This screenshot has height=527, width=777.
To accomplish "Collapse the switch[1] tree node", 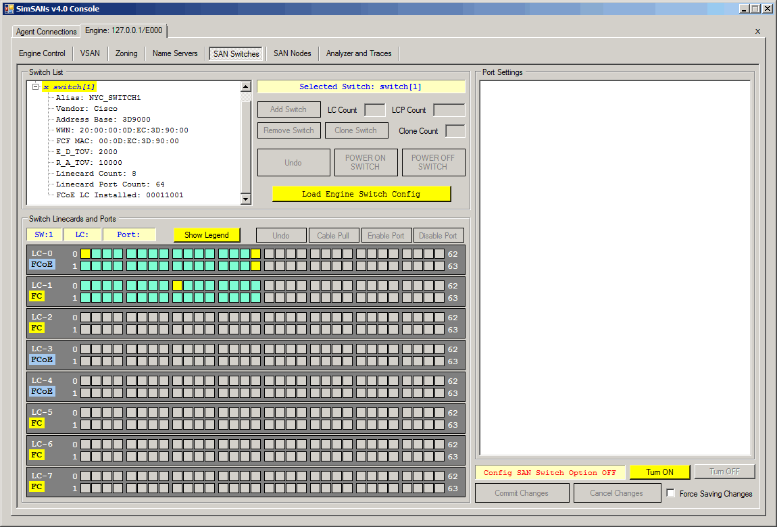I will coord(35,86).
